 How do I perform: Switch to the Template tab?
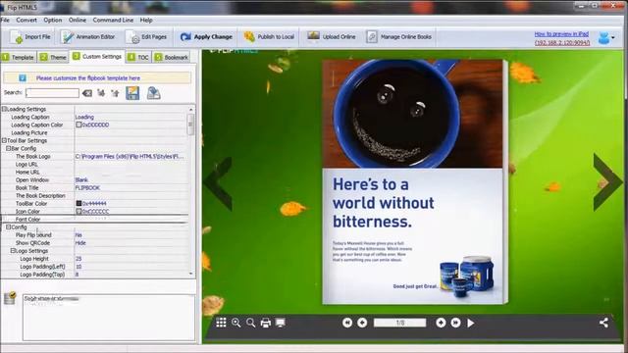click(18, 57)
